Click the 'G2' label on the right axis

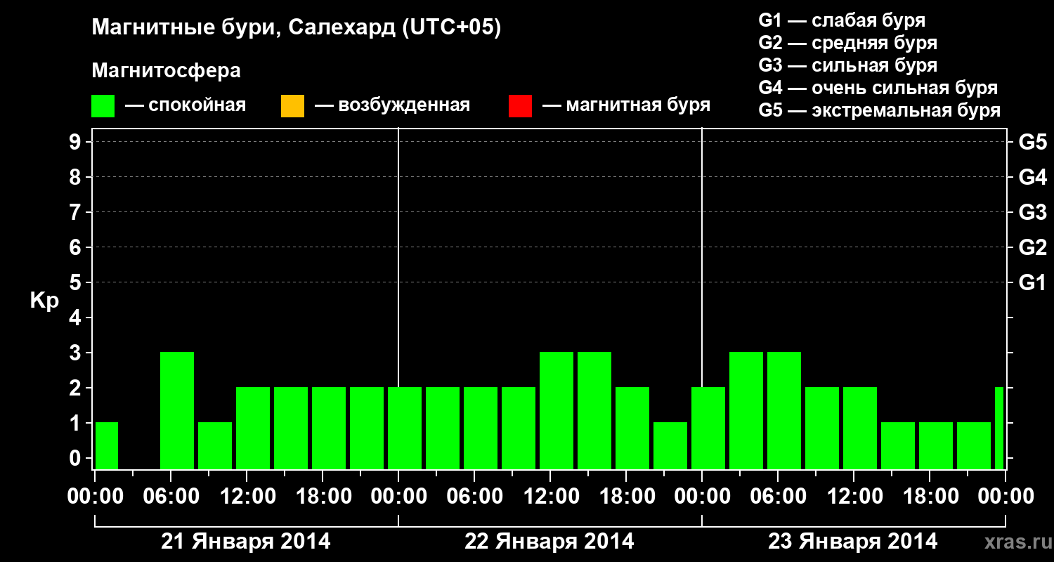pyautogui.click(x=1033, y=247)
